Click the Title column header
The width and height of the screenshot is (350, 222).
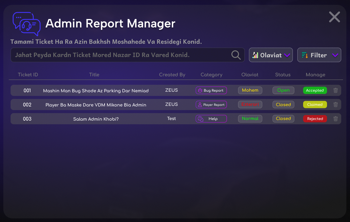pos(94,75)
